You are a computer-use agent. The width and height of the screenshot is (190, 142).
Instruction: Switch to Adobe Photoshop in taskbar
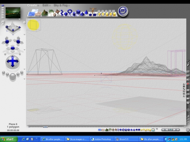(102, 139)
